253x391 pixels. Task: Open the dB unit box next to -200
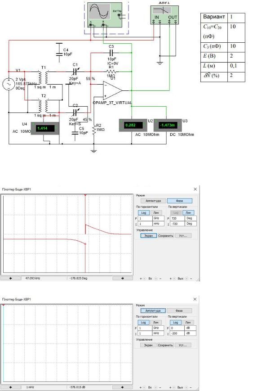click(x=190, y=333)
